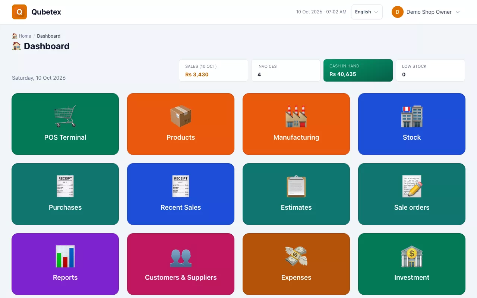This screenshot has width=477, height=298.
Task: Open the Purchases receipt tile
Action: [65, 194]
